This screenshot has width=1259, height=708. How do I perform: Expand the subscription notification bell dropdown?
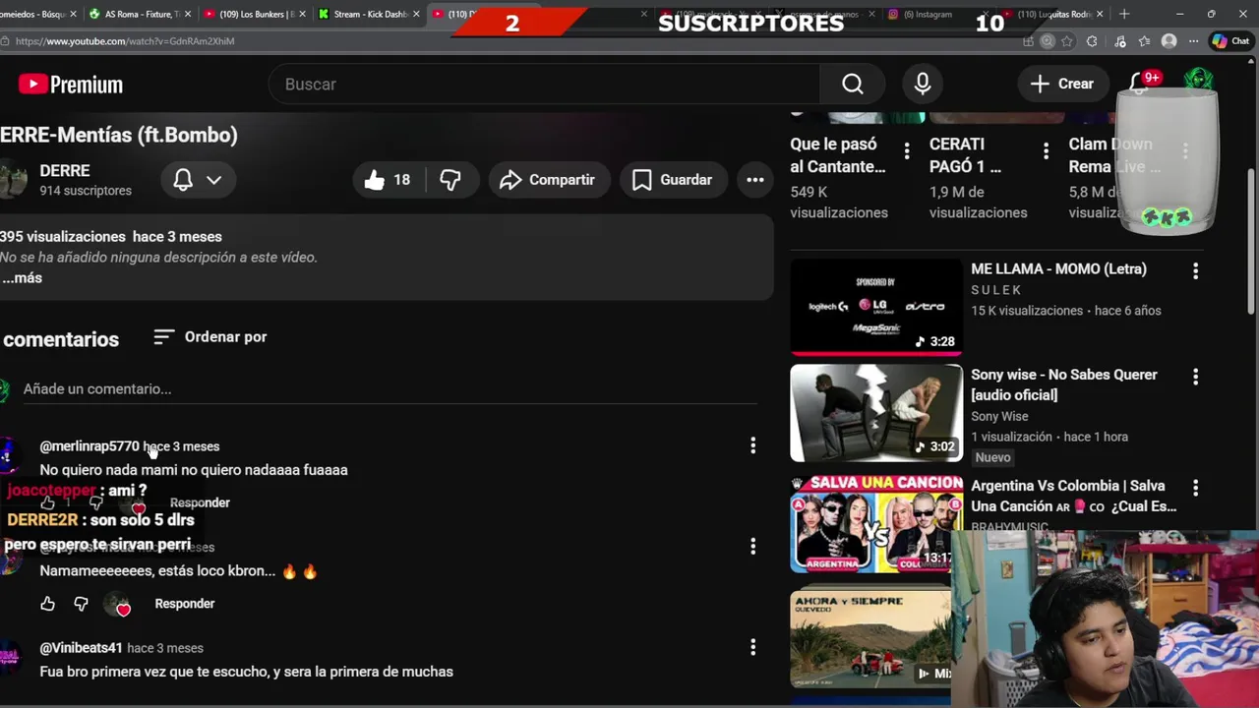pos(198,180)
